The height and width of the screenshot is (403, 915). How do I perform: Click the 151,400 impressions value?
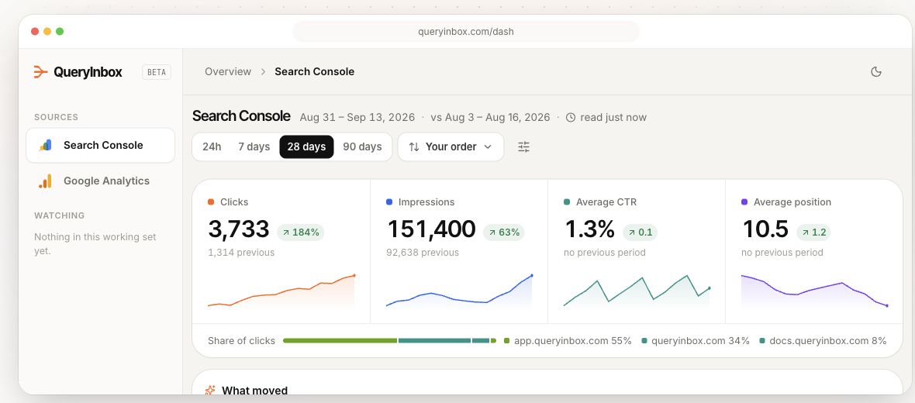(x=431, y=229)
